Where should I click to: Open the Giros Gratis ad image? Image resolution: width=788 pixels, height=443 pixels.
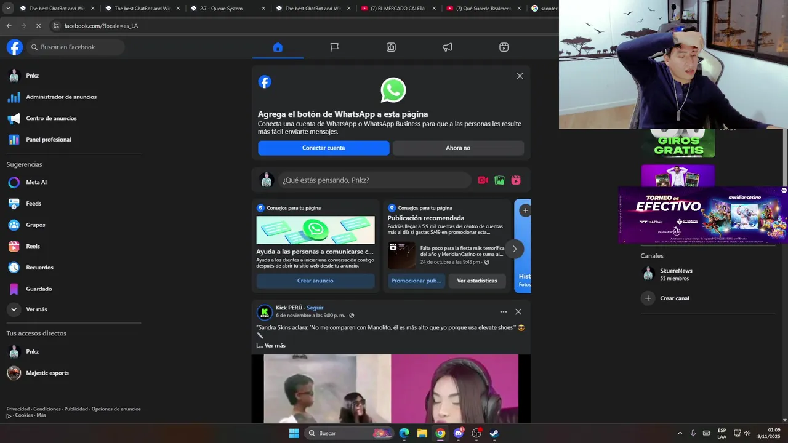click(678, 143)
